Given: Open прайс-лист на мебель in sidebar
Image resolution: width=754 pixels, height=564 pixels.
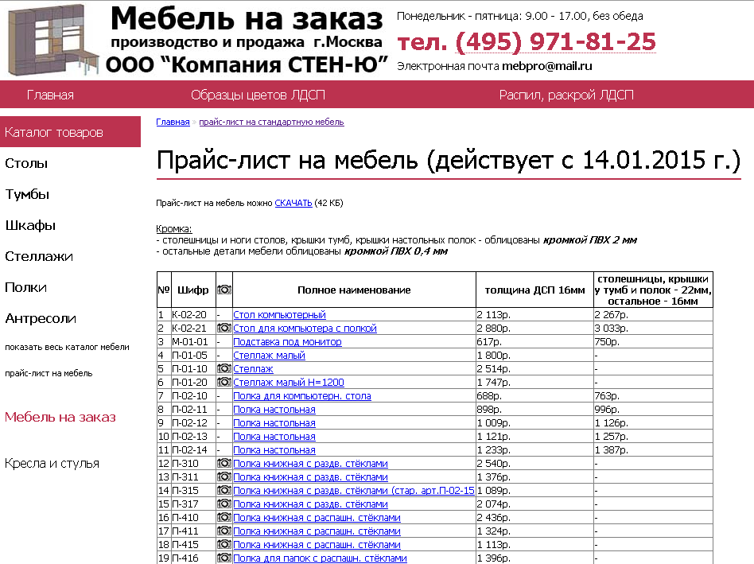Looking at the screenshot, I should 49,373.
